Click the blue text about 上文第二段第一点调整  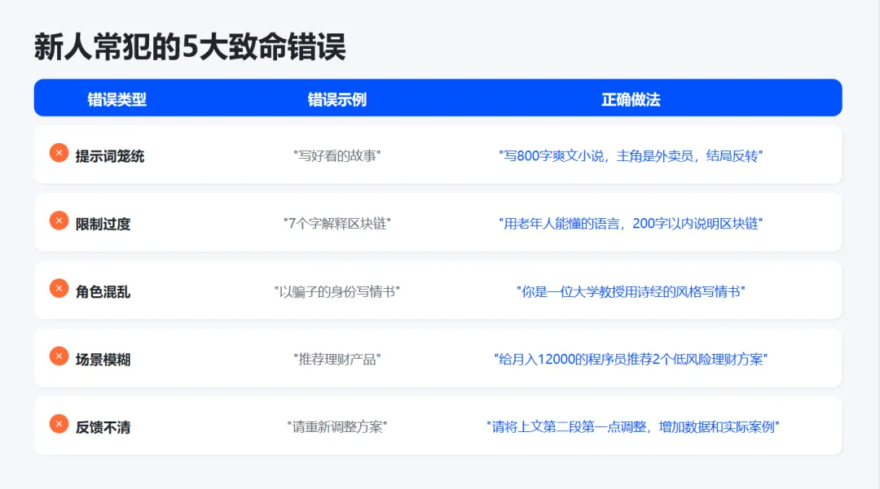pyautogui.click(x=632, y=427)
